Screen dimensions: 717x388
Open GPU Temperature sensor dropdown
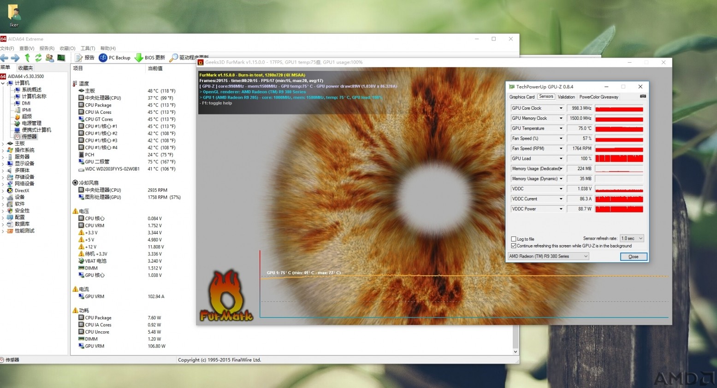561,129
